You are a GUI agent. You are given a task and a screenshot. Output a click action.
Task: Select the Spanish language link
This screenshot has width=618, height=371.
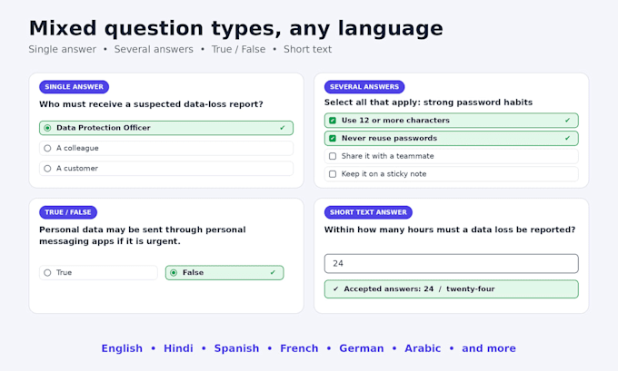coord(236,348)
